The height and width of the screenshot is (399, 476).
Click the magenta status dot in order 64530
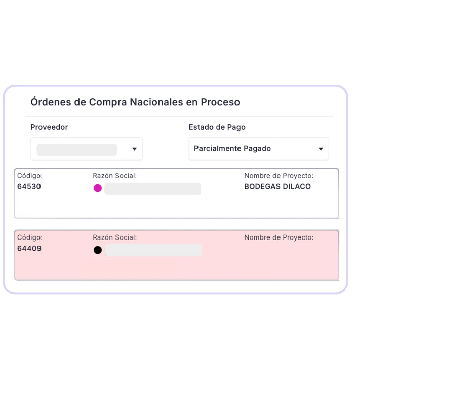click(x=98, y=188)
